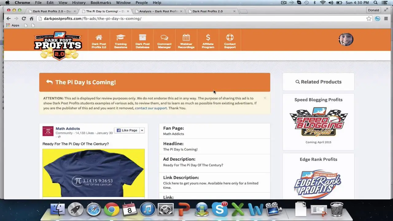Open the History menu
The image size is (393, 221).
[x=79, y=3]
